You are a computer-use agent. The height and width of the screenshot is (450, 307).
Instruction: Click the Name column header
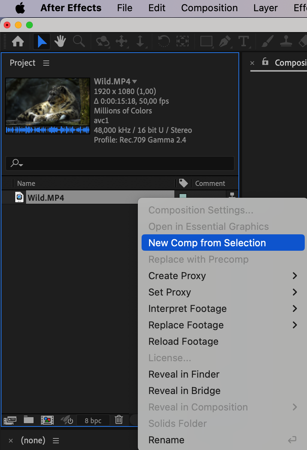pos(26,183)
